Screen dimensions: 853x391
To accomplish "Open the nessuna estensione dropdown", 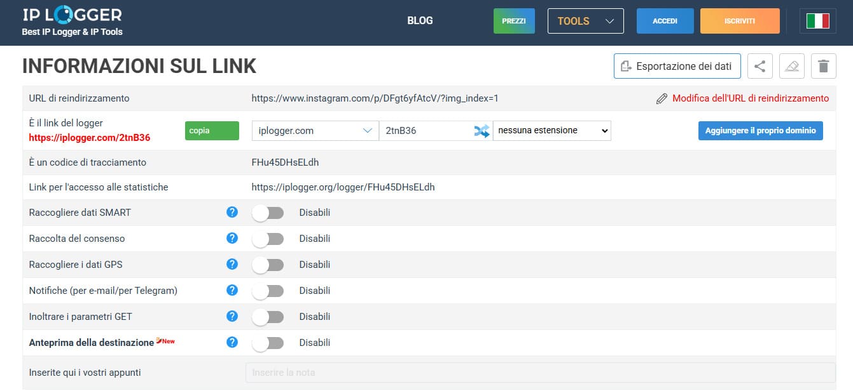I will pyautogui.click(x=552, y=131).
